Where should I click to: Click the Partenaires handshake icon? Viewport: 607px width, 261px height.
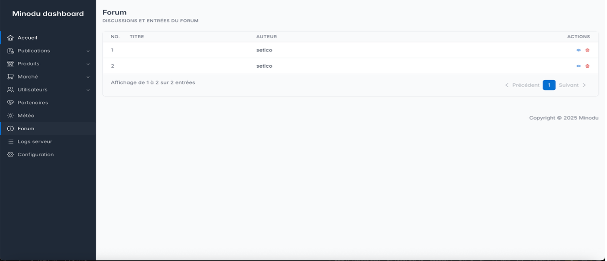pos(10,103)
